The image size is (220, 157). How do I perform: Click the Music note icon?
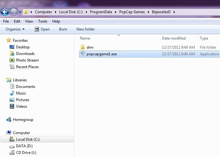pyautogui.click(x=12, y=93)
